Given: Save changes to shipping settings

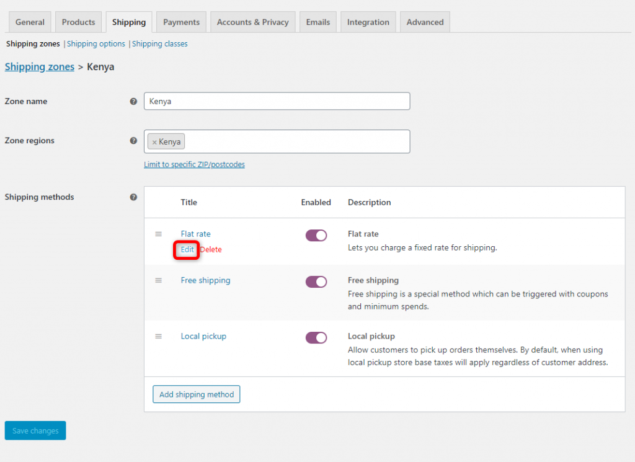Looking at the screenshot, I should (x=35, y=430).
